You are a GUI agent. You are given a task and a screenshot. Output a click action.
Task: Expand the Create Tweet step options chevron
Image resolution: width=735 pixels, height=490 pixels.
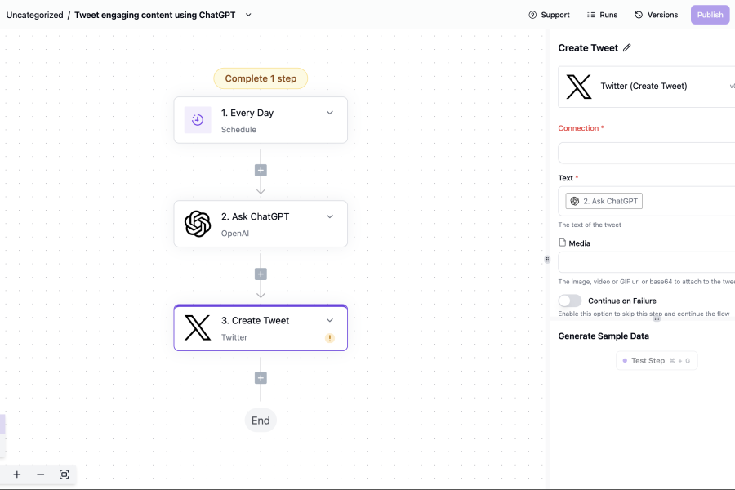coord(330,320)
